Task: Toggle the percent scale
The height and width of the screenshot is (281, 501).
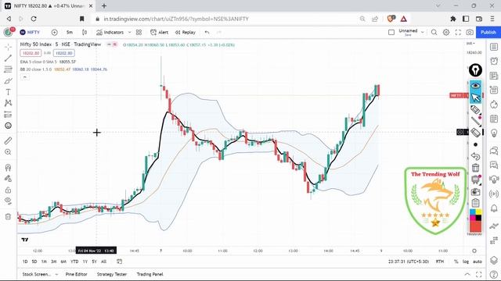Action: 456,261
